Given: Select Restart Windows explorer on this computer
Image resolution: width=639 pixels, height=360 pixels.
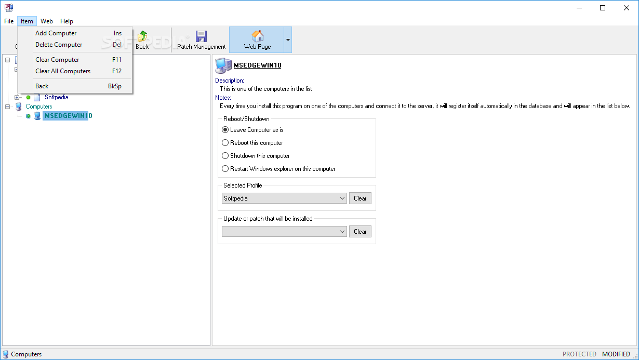Looking at the screenshot, I should coord(278,169).
